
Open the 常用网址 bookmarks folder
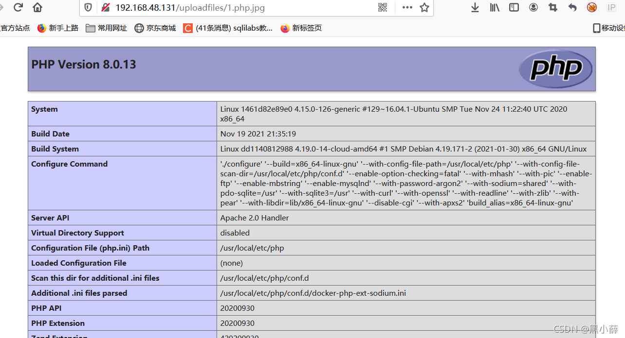[107, 28]
